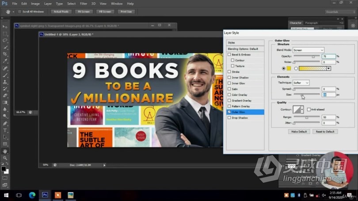This screenshot has height=201, width=358.
Task: Select the Lasso tool
Action: point(5,40)
